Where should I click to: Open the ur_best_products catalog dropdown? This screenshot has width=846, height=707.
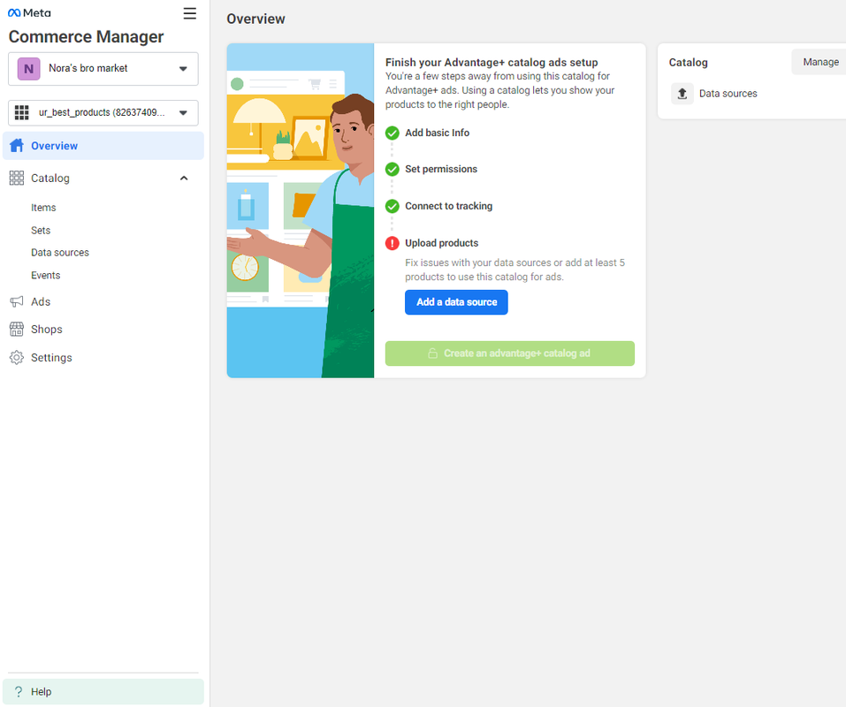coord(103,113)
